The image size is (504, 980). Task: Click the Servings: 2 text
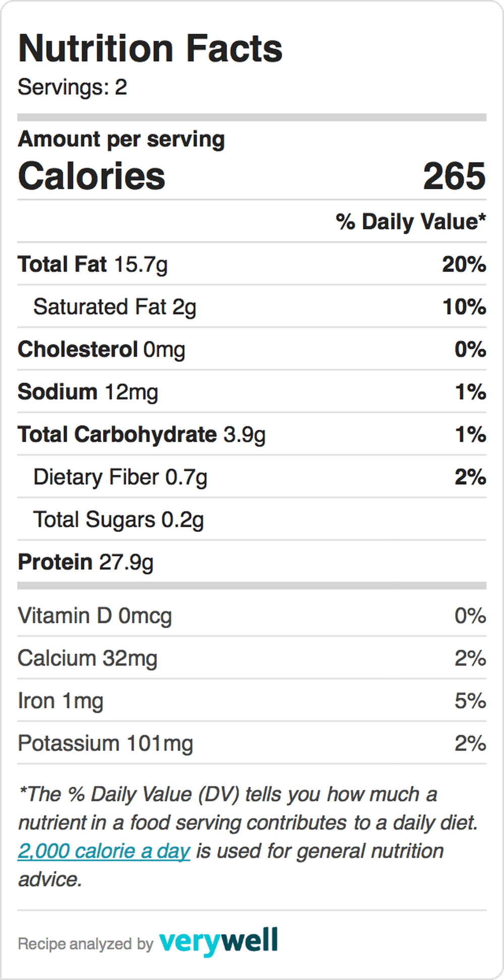(x=72, y=87)
